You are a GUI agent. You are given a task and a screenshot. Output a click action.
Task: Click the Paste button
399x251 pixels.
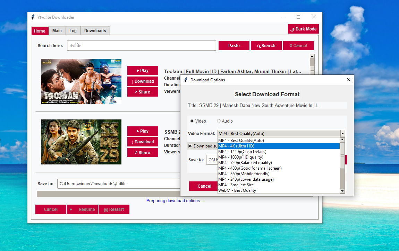pyautogui.click(x=234, y=46)
